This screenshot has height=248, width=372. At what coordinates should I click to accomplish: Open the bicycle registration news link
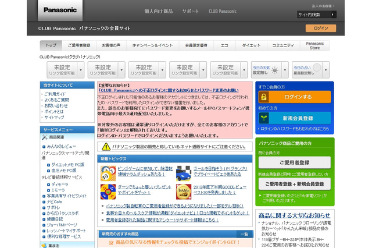175,206
